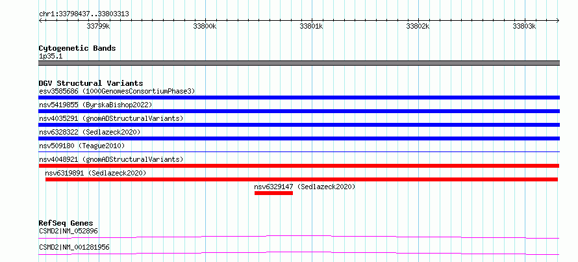Click the 33802k ruler tick label
Screen dimensions: 578x262
418,26
